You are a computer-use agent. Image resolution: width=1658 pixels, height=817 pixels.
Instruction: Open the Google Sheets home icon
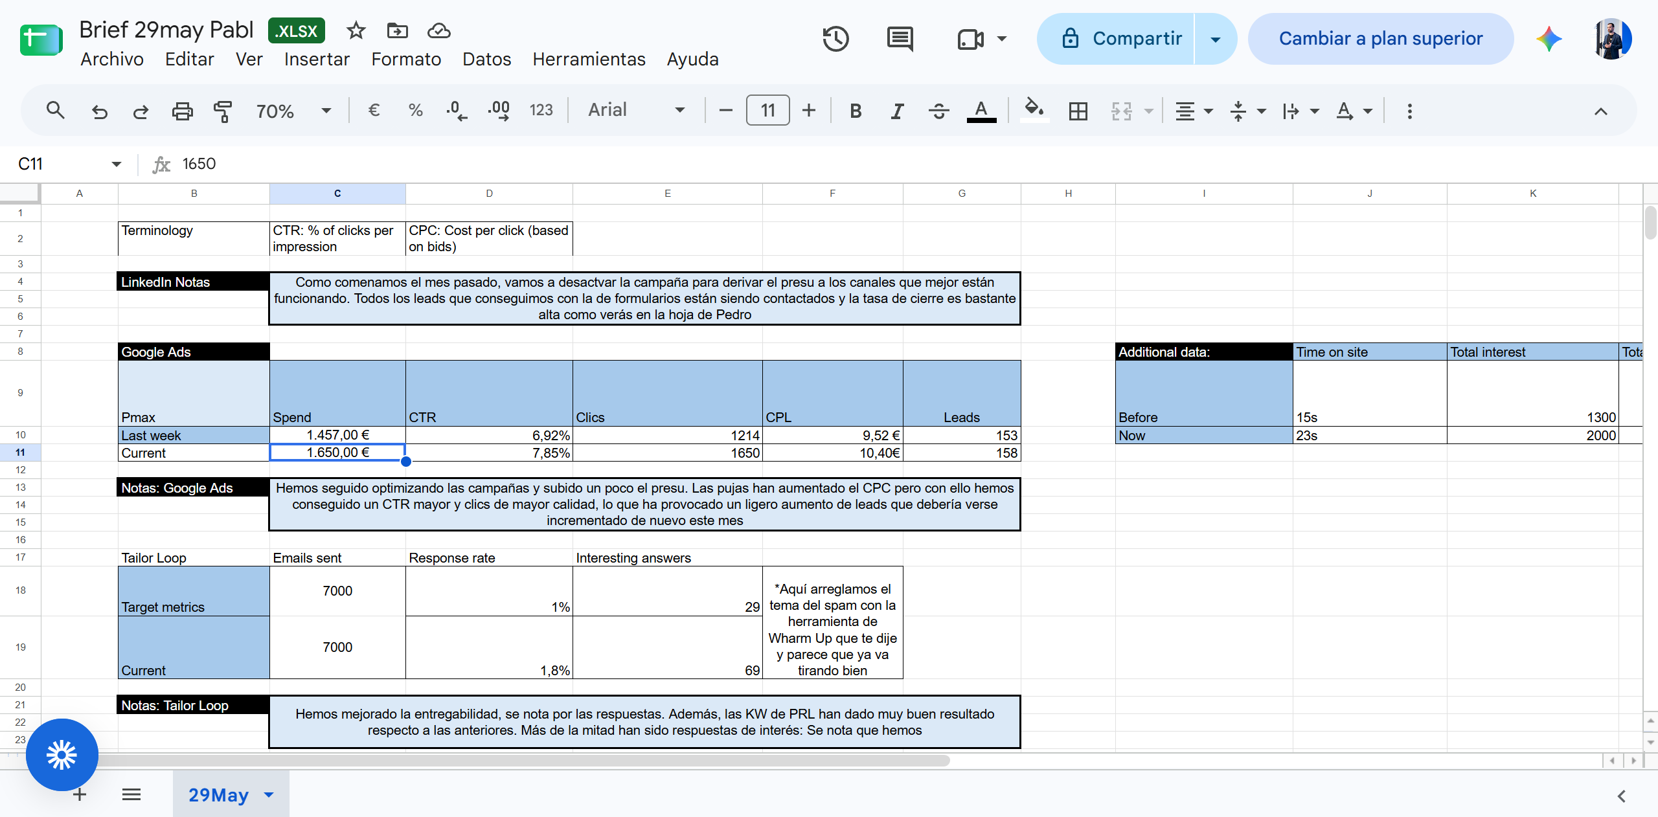pyautogui.click(x=41, y=40)
